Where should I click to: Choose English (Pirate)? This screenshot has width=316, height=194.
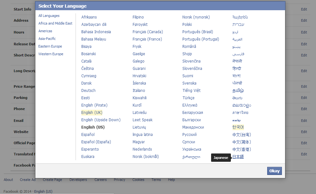94,105
